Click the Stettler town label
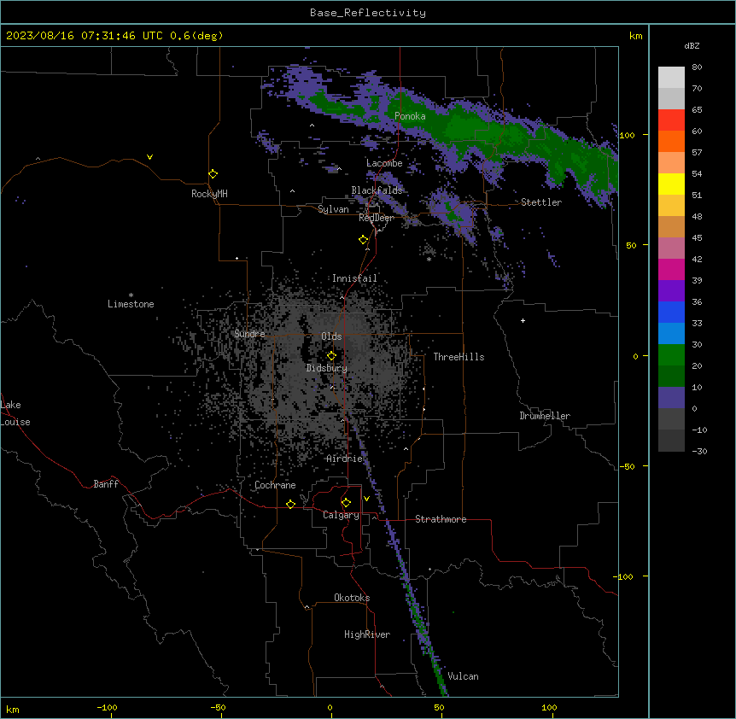This screenshot has height=719, width=736. (x=541, y=202)
